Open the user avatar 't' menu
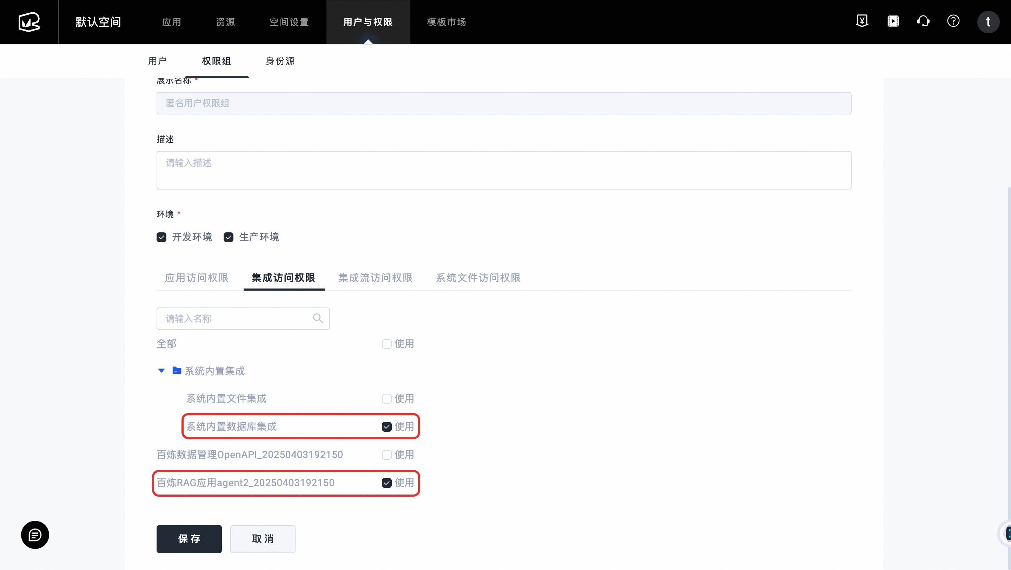The width and height of the screenshot is (1011, 570). (x=988, y=22)
